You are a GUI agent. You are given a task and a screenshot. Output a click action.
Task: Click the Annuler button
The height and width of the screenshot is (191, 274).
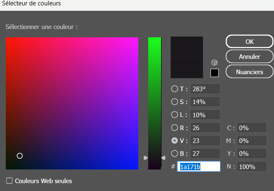pyautogui.click(x=250, y=56)
